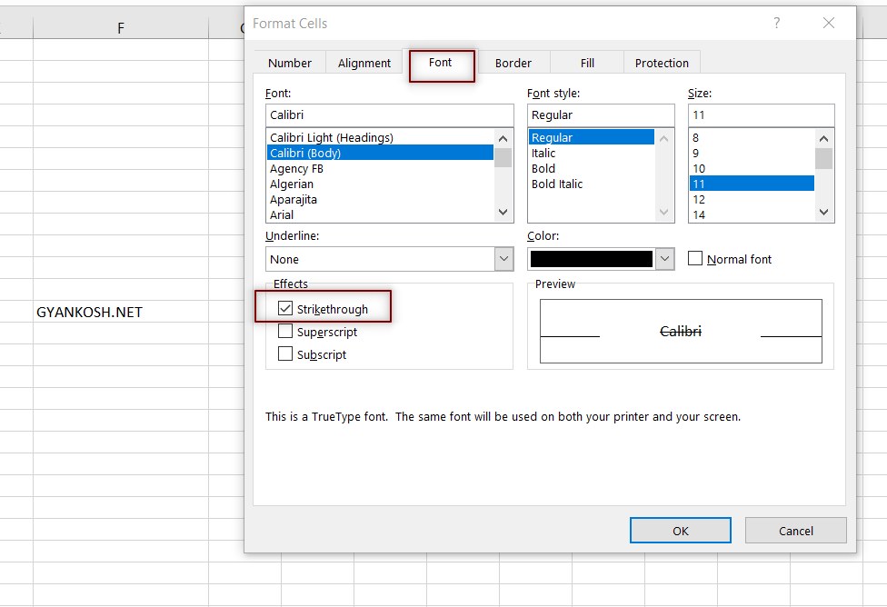This screenshot has width=887, height=607.
Task: Enable the Subscript effect
Action: pos(284,353)
